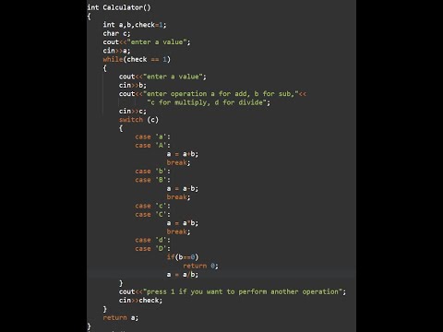Select the 'int a,b,check=1;' declaration line
443x332 pixels.
(135, 25)
